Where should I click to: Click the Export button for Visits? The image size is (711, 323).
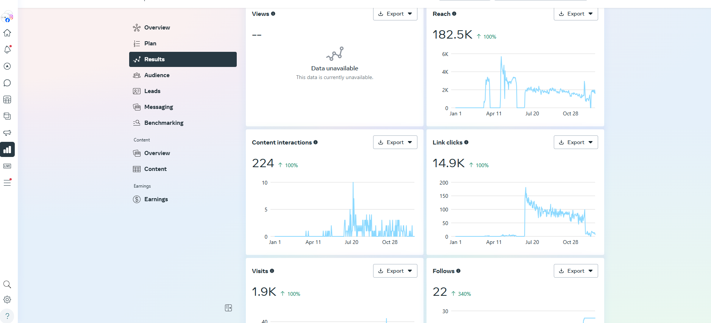tap(395, 271)
